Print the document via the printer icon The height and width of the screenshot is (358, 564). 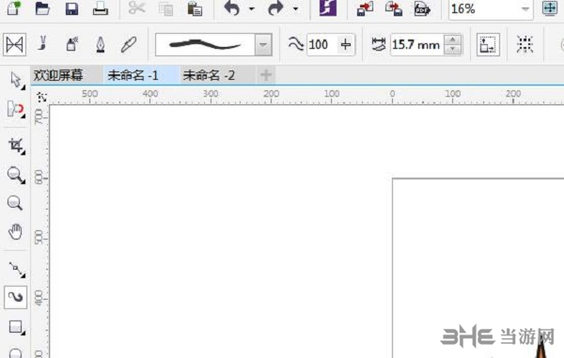(101, 8)
